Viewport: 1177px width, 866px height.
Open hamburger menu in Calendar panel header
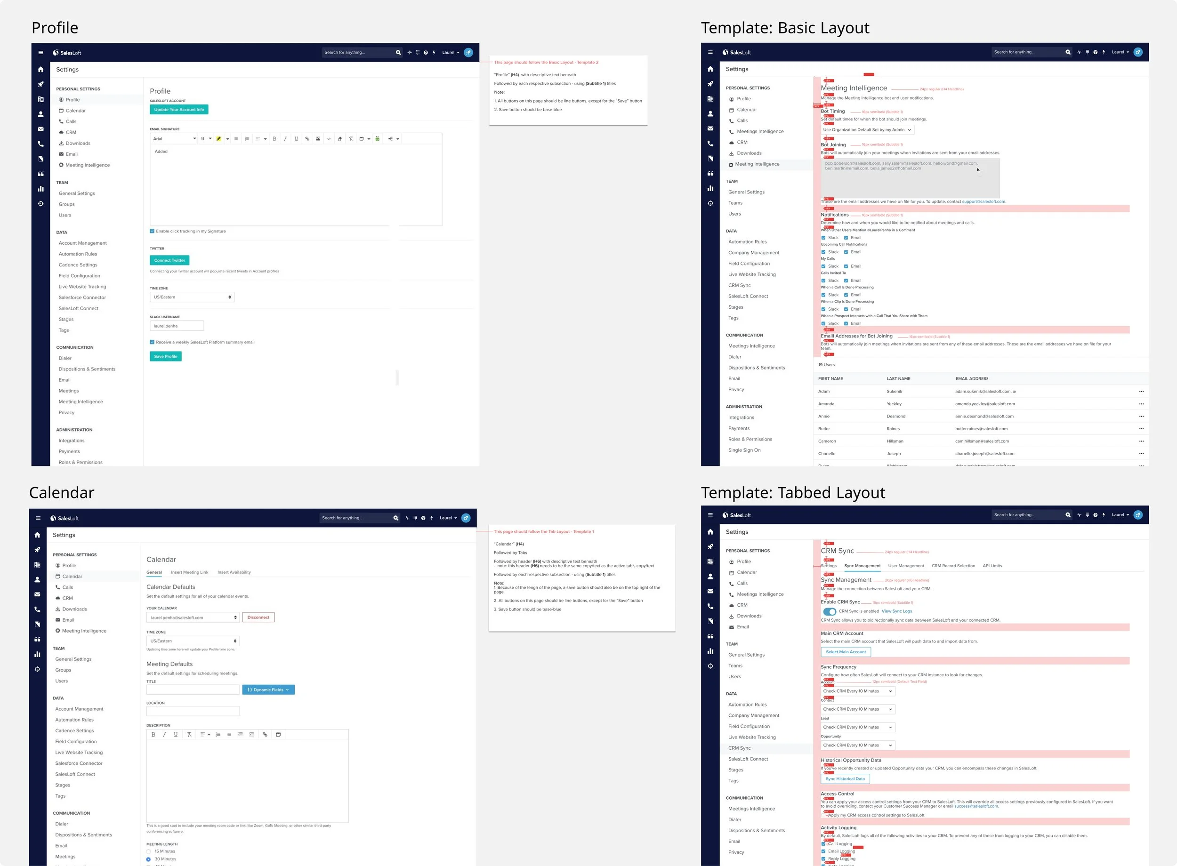[x=38, y=518]
